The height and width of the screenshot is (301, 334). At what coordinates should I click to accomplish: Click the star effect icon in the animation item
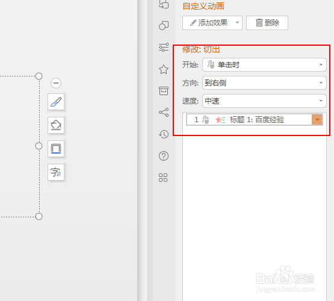[220, 120]
